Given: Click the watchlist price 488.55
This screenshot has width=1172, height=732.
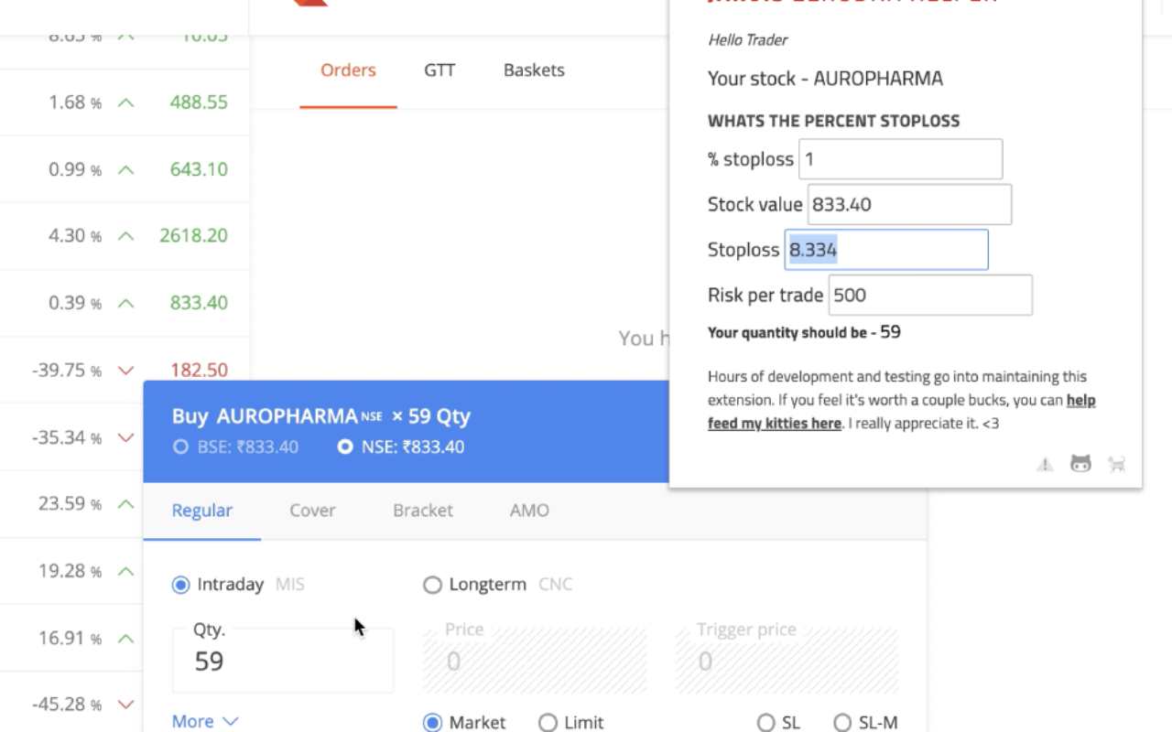Looking at the screenshot, I should coord(199,102).
